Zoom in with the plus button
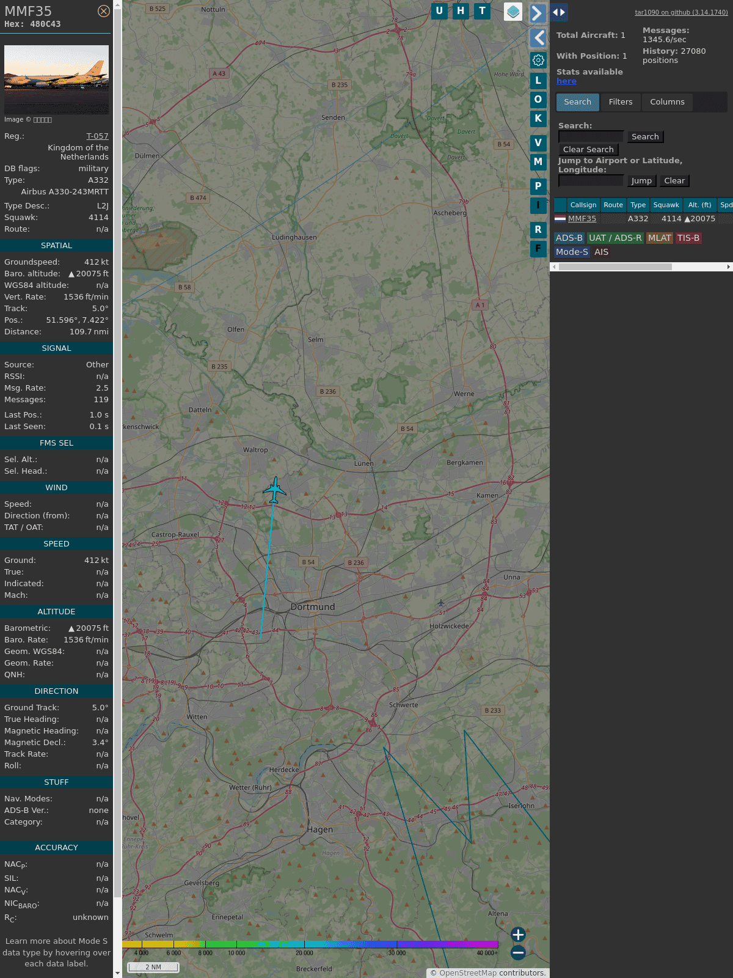This screenshot has width=733, height=978. [x=518, y=935]
